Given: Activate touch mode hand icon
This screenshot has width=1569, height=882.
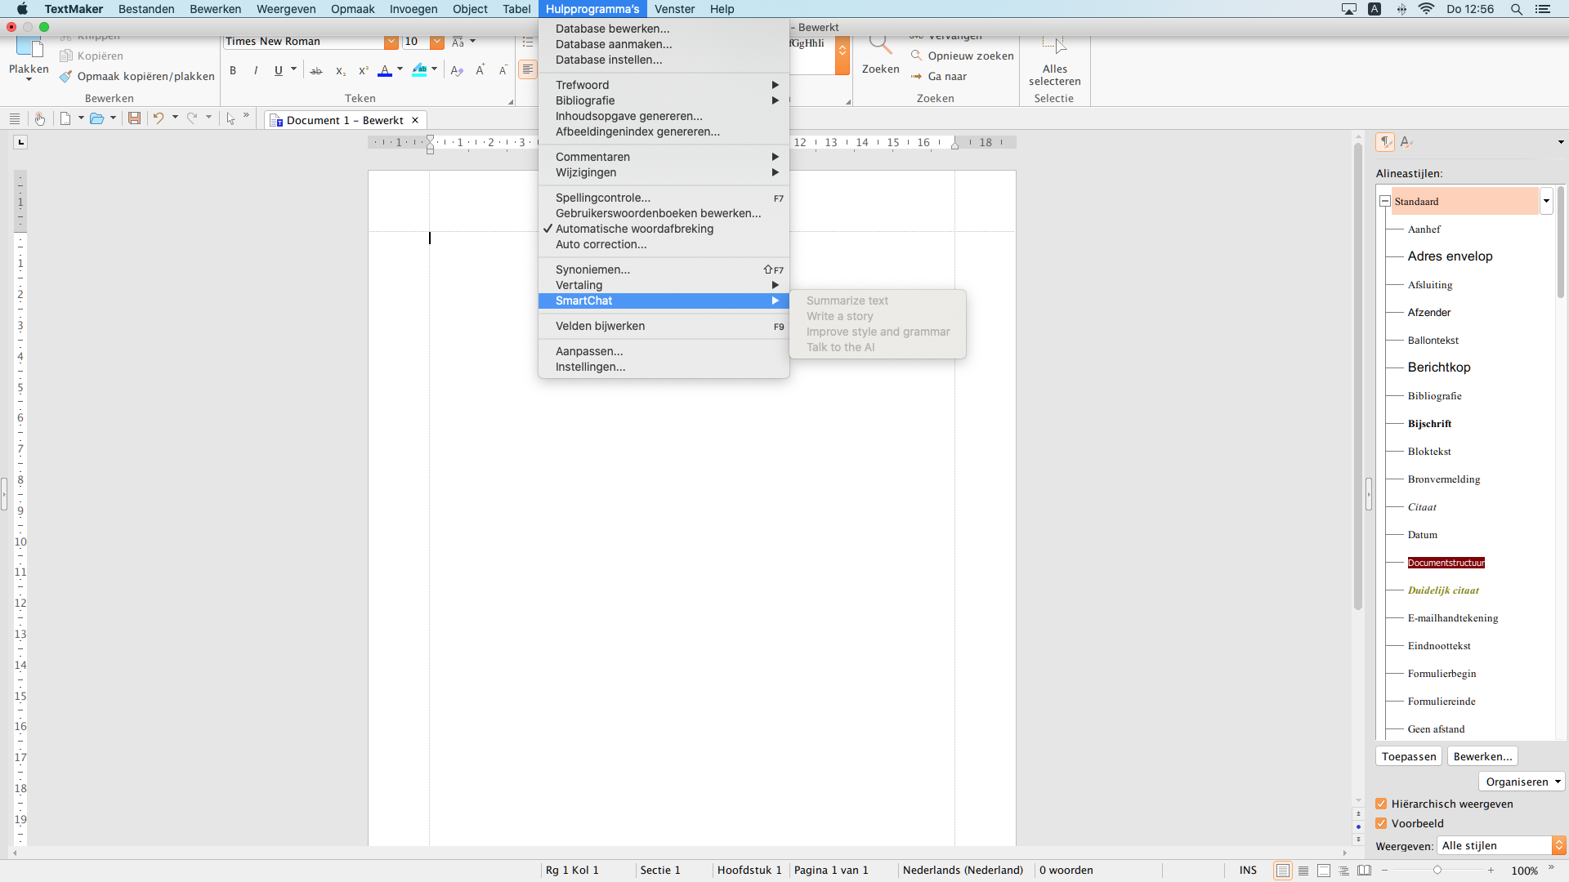Looking at the screenshot, I should pyautogui.click(x=39, y=118).
